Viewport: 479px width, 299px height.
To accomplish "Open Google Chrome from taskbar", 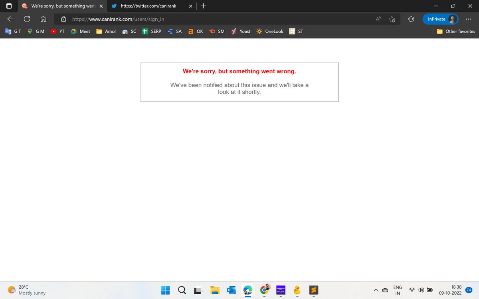I will tap(265, 290).
